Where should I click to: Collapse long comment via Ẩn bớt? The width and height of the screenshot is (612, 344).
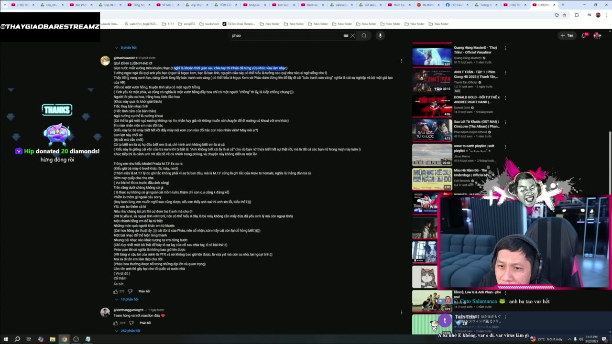click(119, 284)
